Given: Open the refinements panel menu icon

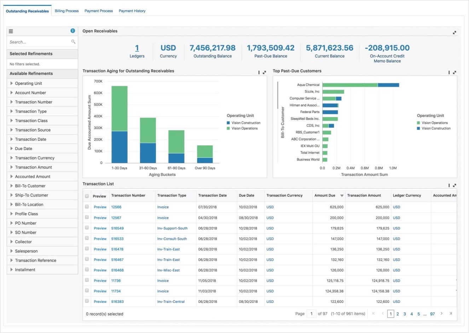Looking at the screenshot, I should (11, 31).
